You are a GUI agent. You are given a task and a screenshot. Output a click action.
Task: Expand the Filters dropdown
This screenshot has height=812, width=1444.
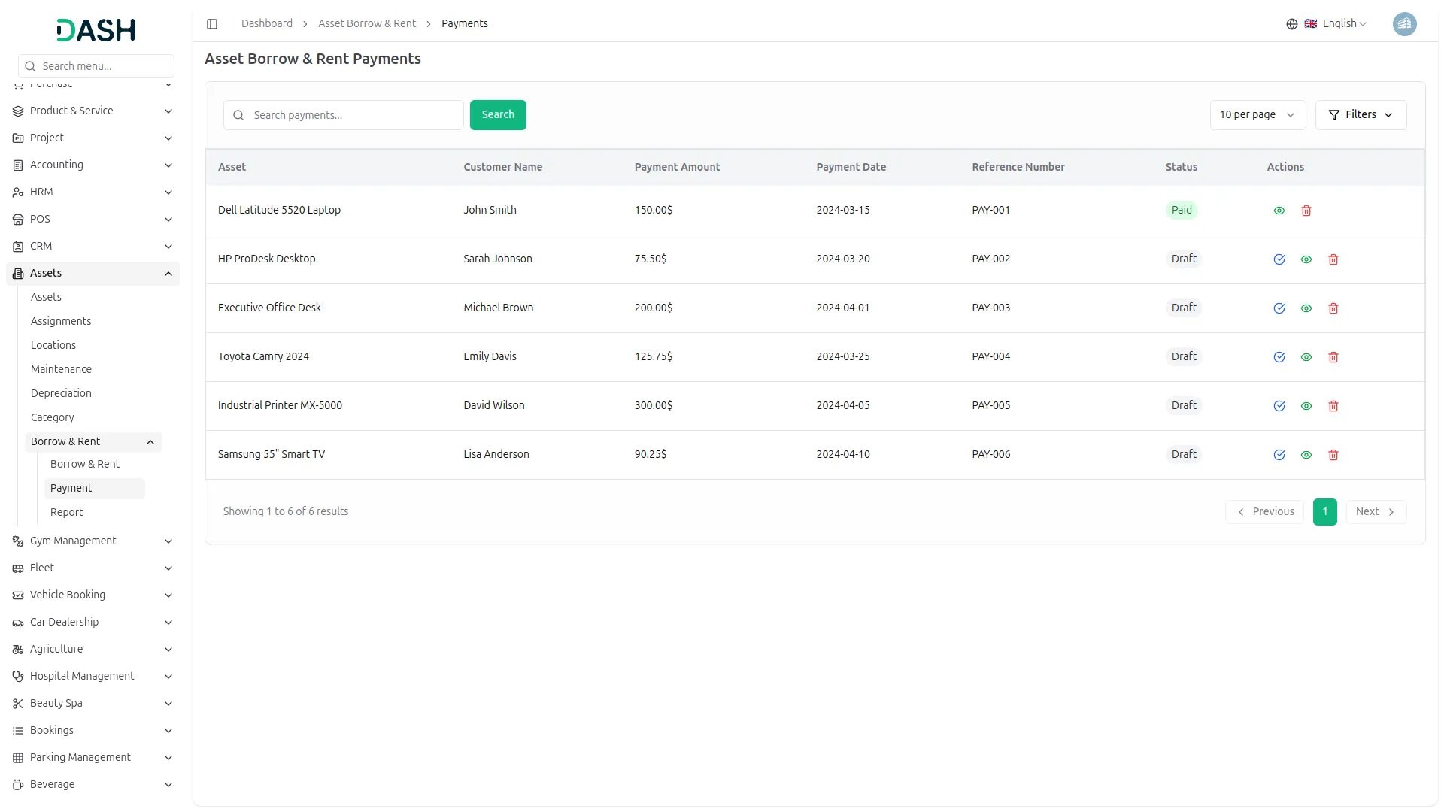click(1361, 115)
